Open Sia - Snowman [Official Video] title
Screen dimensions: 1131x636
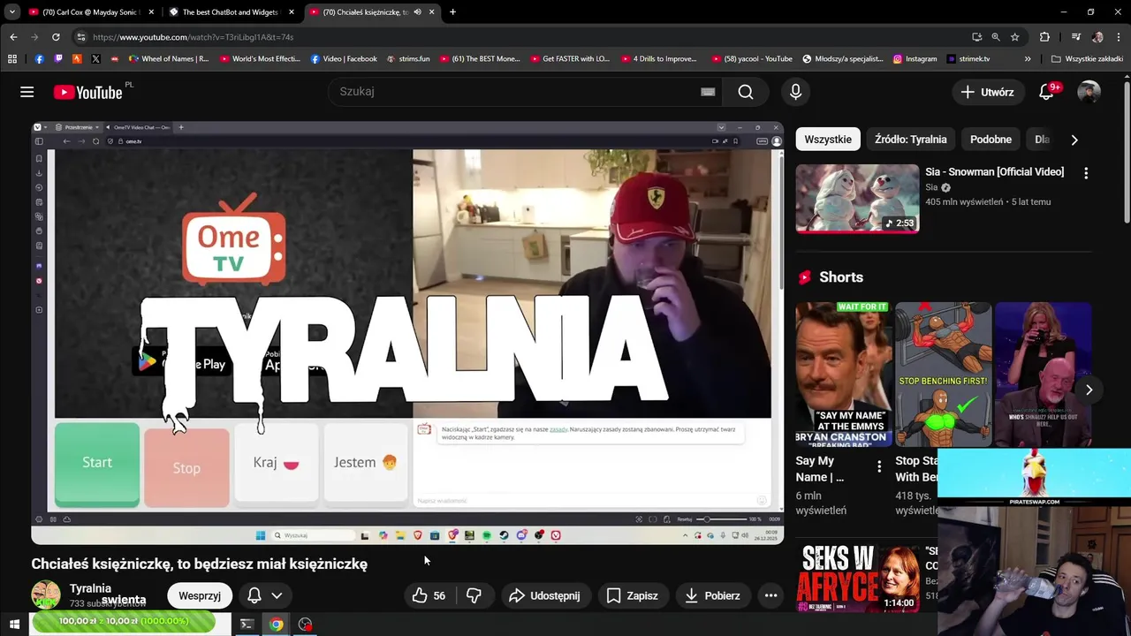point(994,171)
